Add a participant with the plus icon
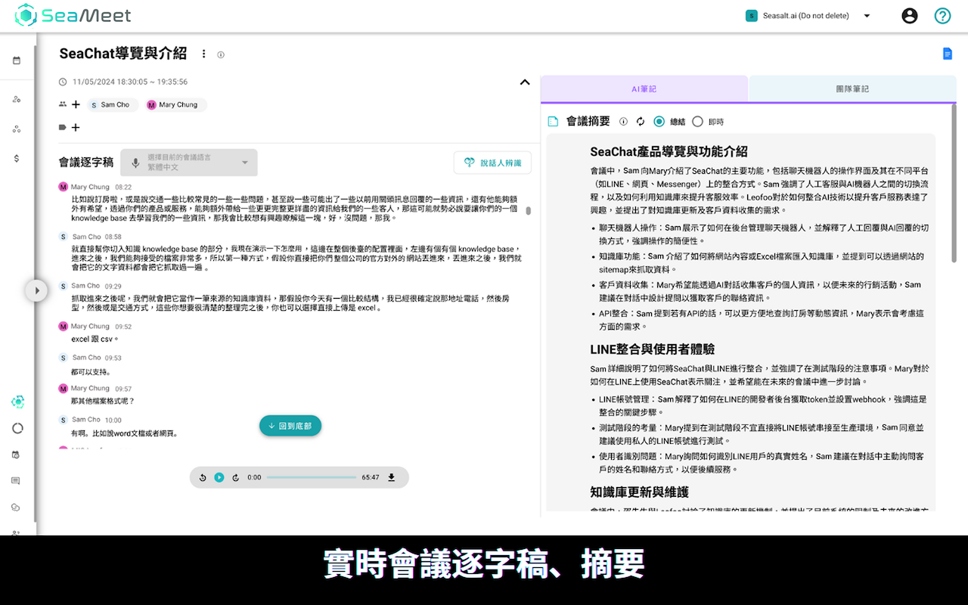The image size is (968, 605). [76, 105]
